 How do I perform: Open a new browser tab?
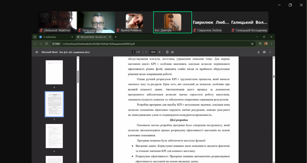[116, 37]
